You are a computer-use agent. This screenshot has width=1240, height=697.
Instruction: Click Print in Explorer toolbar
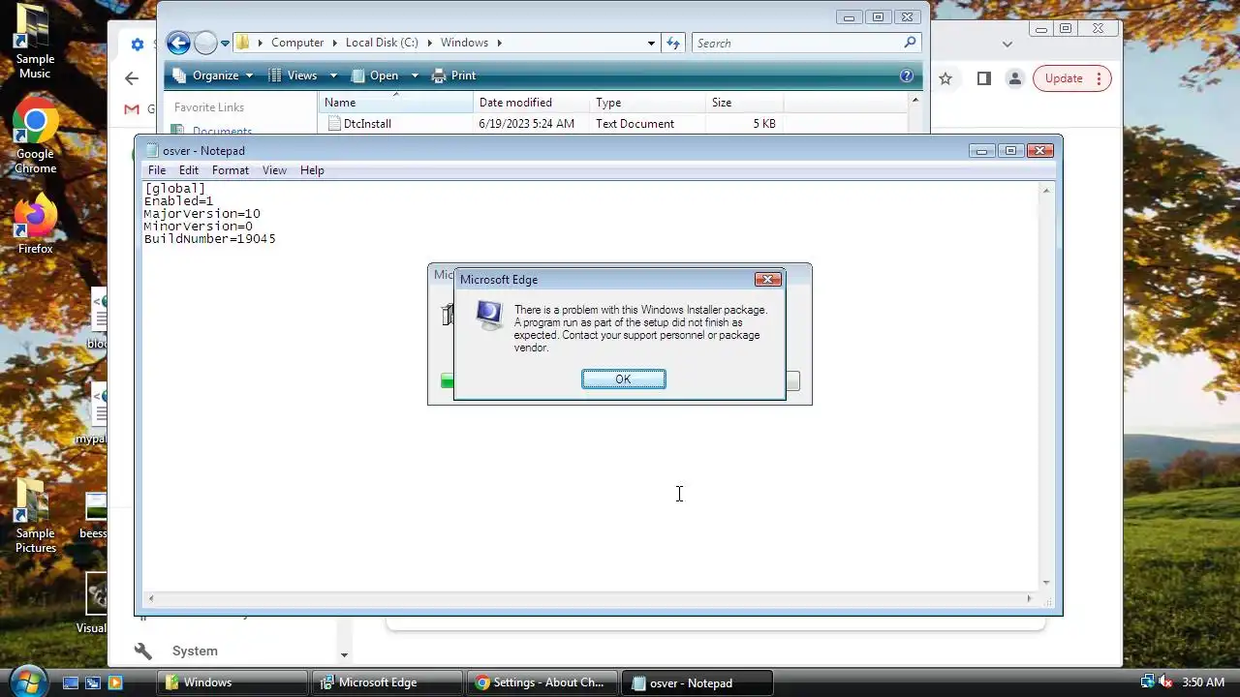[x=454, y=76]
